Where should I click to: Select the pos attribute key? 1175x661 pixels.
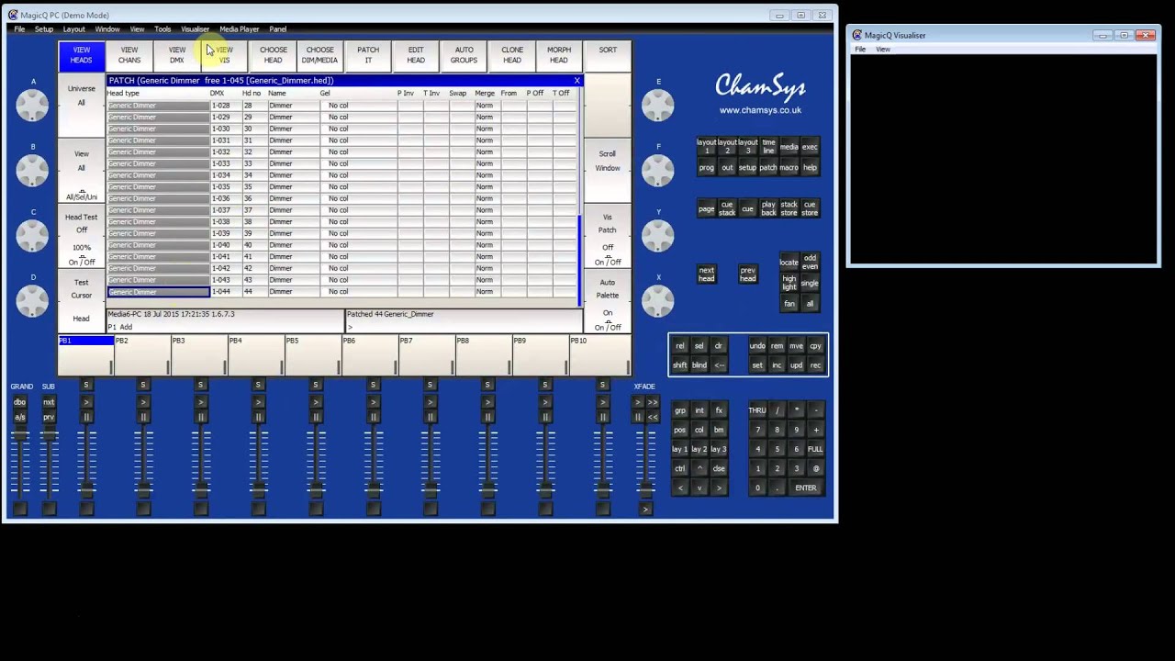(679, 430)
